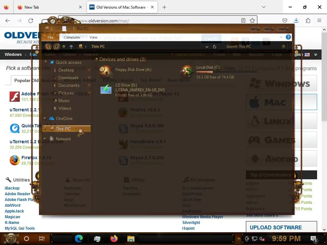Image resolution: width=327 pixels, height=245 pixels.
Task: List all Firefox tabs dropdown
Action: pos(263,7)
